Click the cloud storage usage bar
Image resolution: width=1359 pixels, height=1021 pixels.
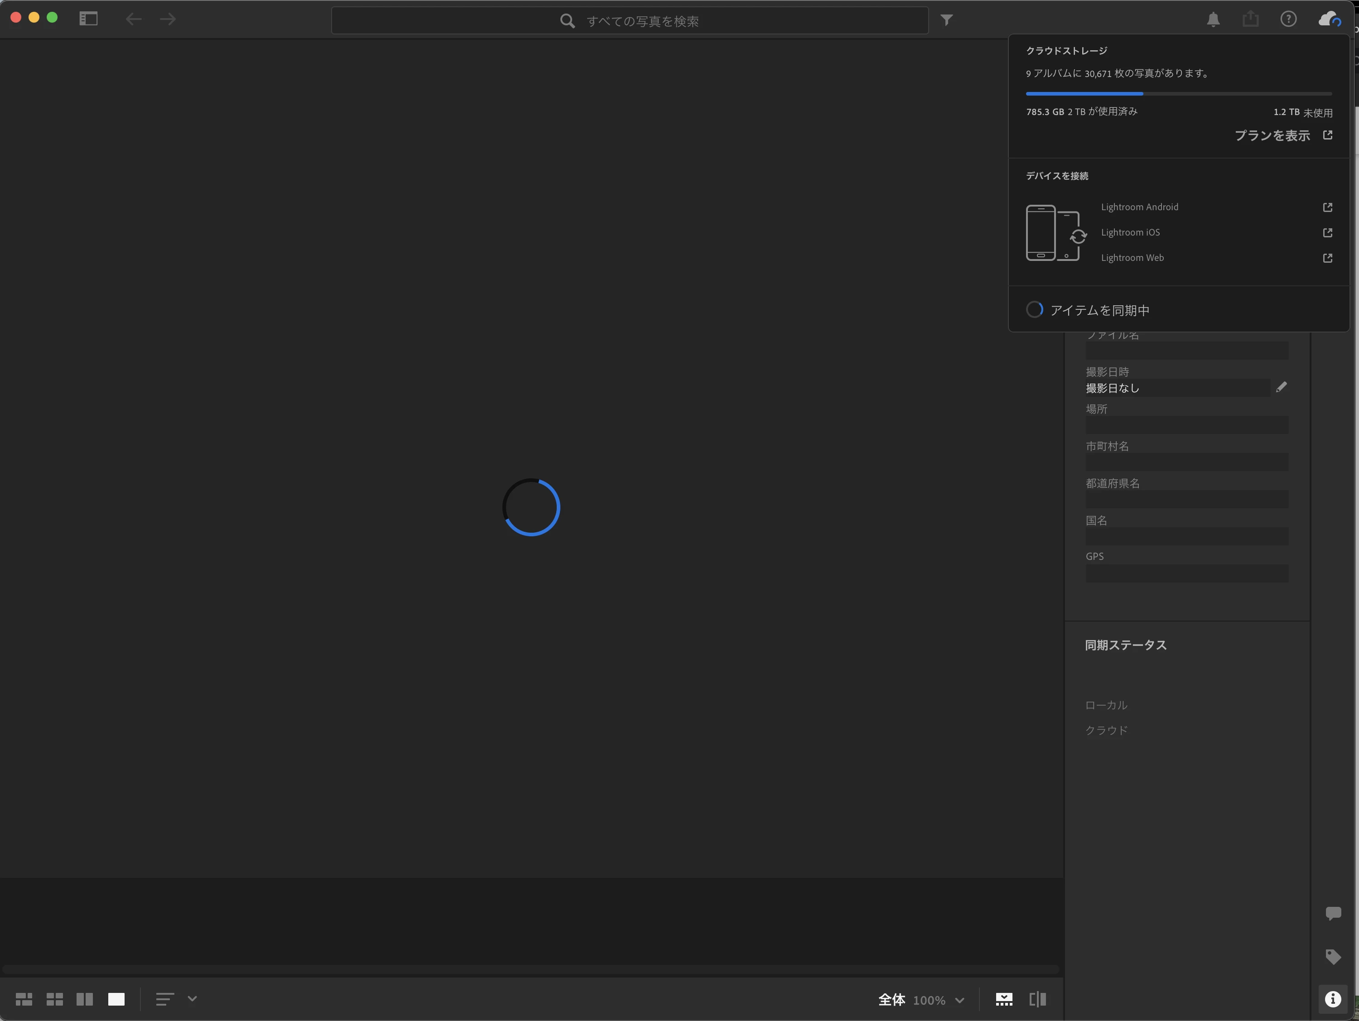tap(1178, 94)
